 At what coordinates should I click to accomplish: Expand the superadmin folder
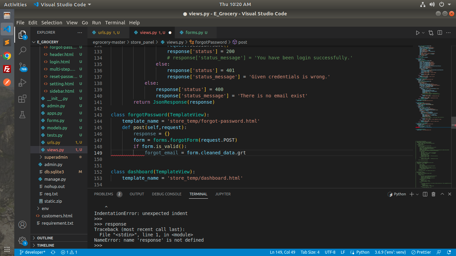56,157
